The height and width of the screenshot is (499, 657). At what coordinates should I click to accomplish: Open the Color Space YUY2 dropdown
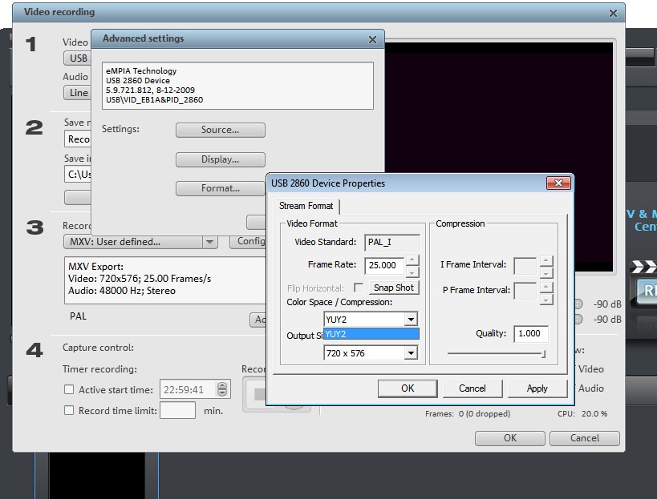[371, 319]
